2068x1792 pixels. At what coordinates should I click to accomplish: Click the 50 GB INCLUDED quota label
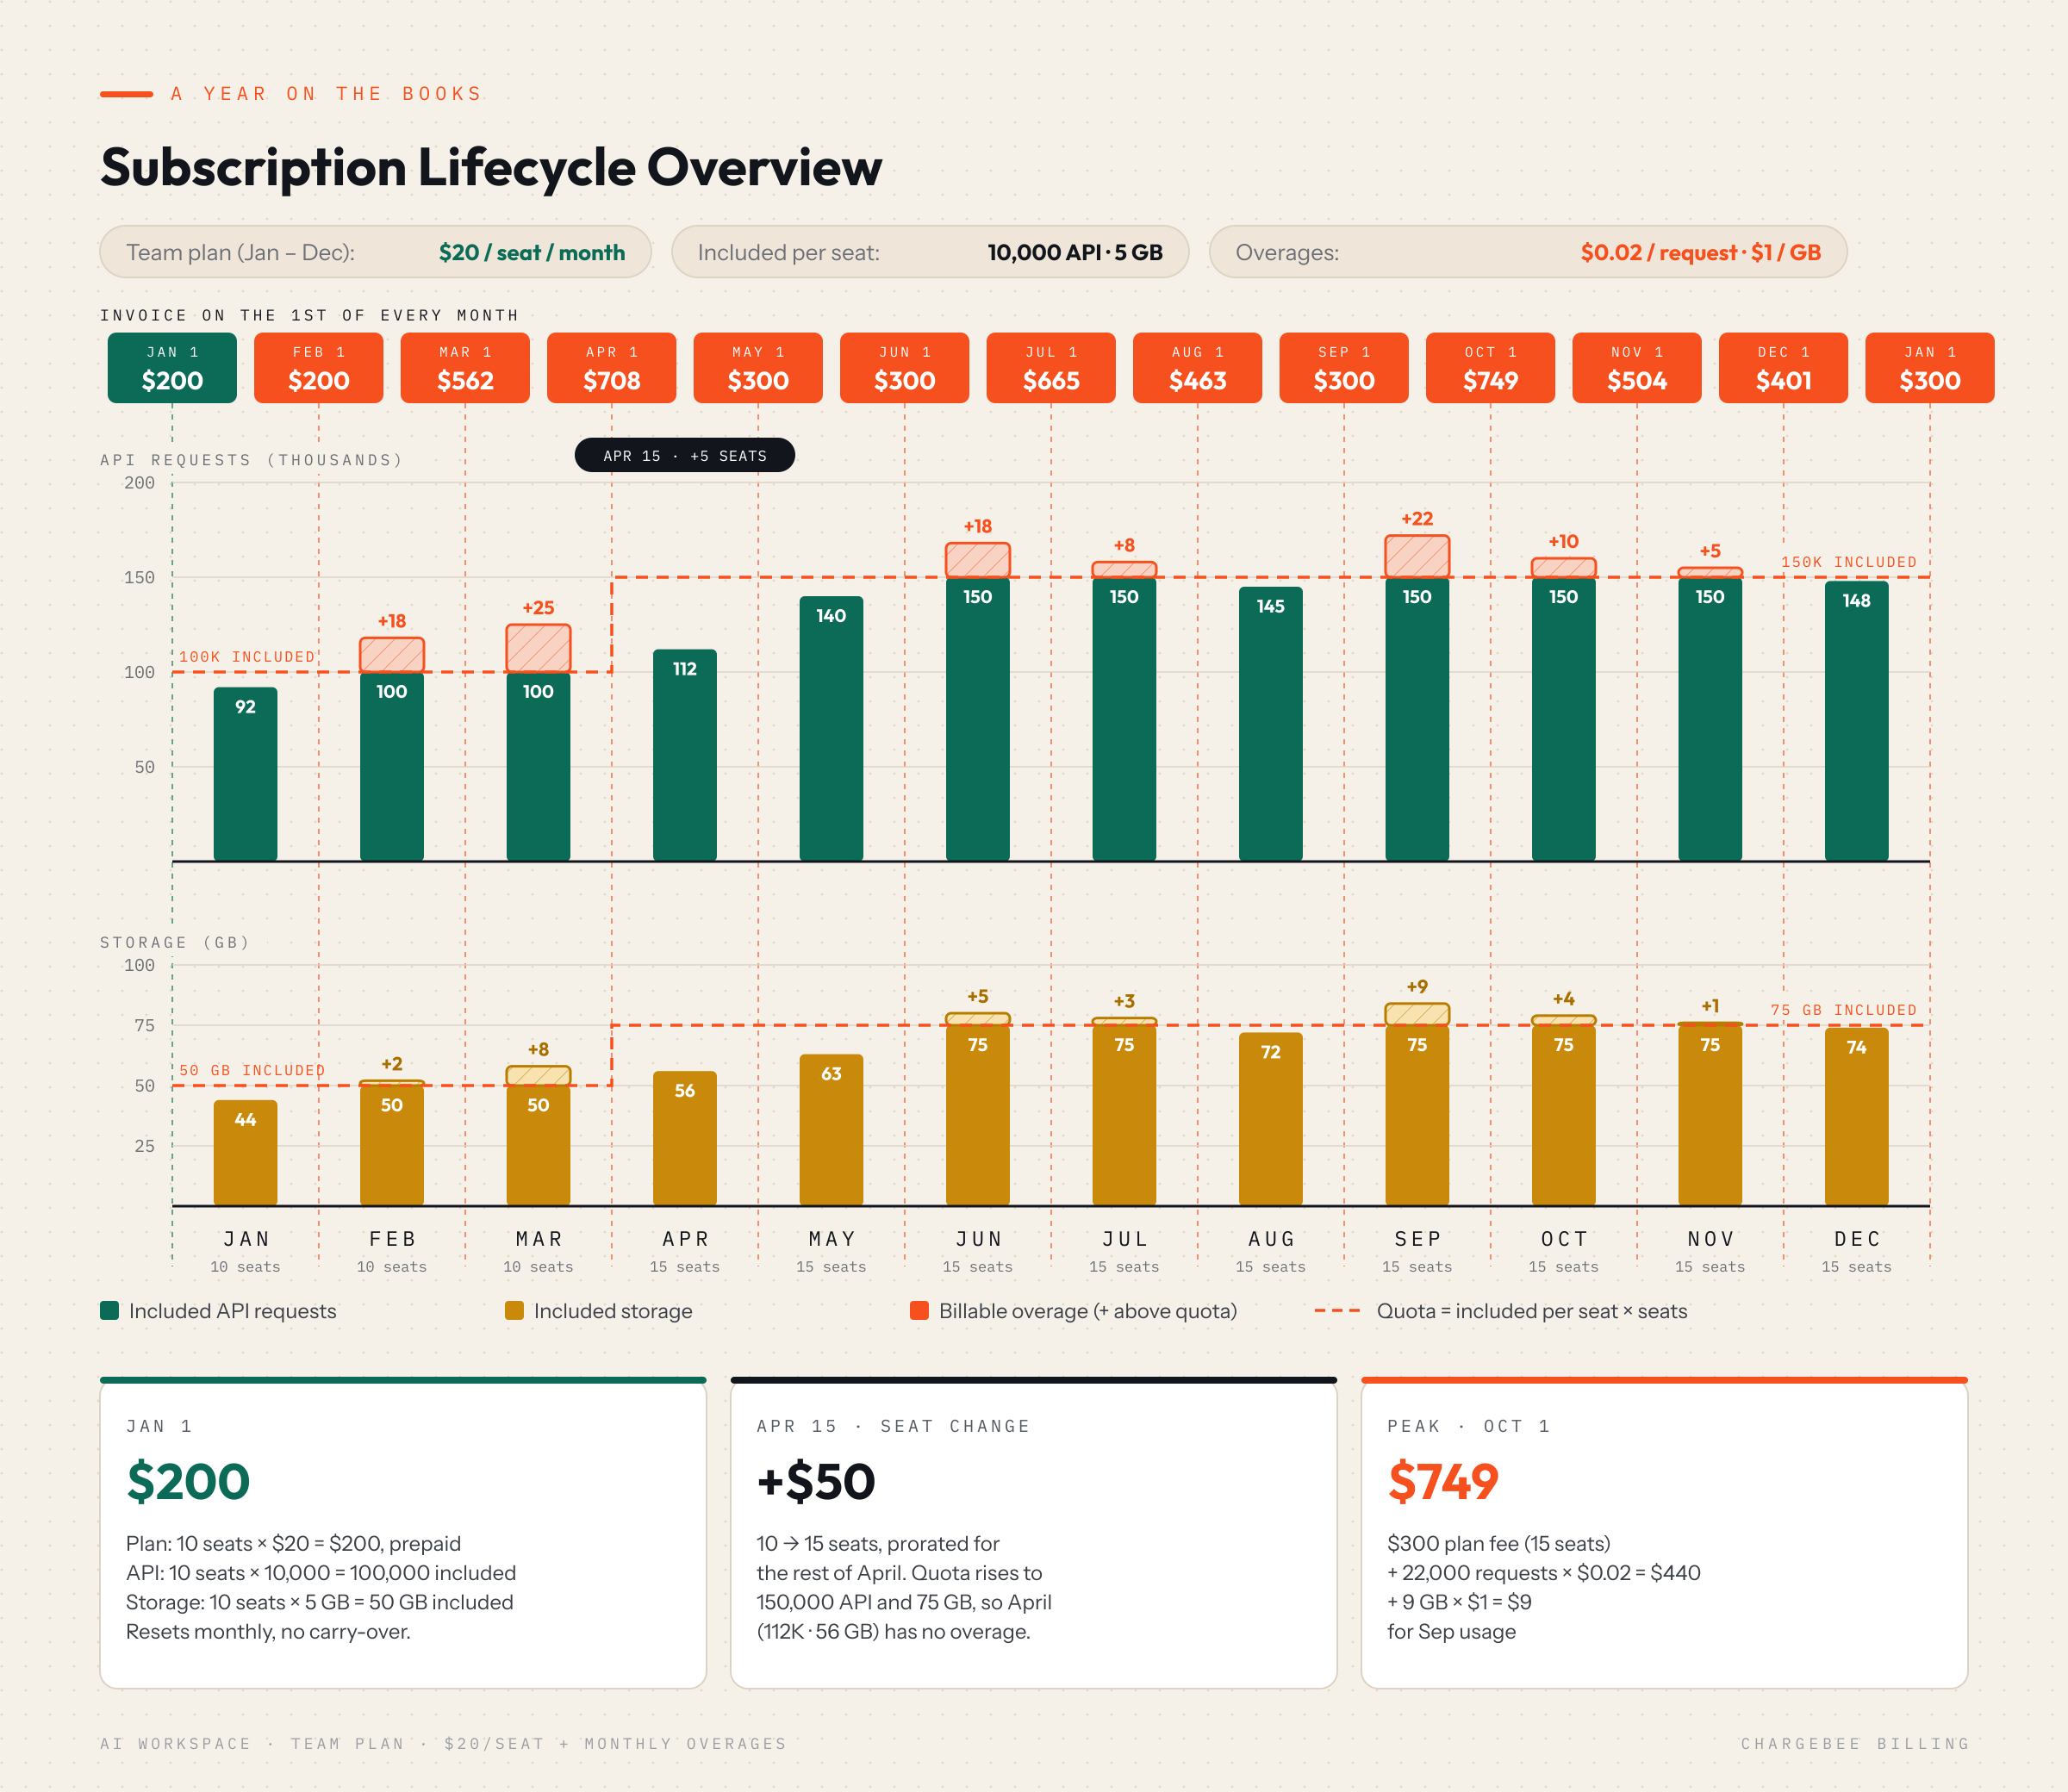[x=252, y=1070]
